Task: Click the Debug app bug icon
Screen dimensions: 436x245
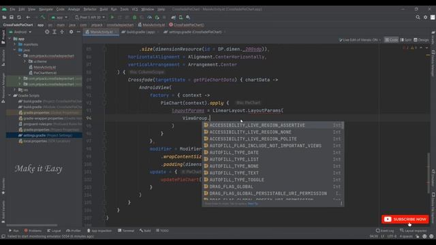Action: click(135, 17)
